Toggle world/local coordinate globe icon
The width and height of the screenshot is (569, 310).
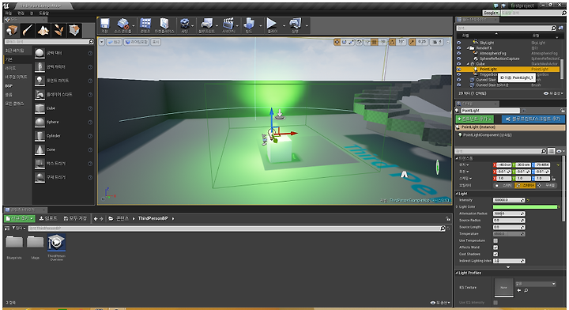coord(360,42)
